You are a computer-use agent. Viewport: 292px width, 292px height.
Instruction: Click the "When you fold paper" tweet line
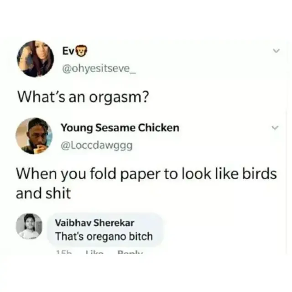(x=146, y=174)
